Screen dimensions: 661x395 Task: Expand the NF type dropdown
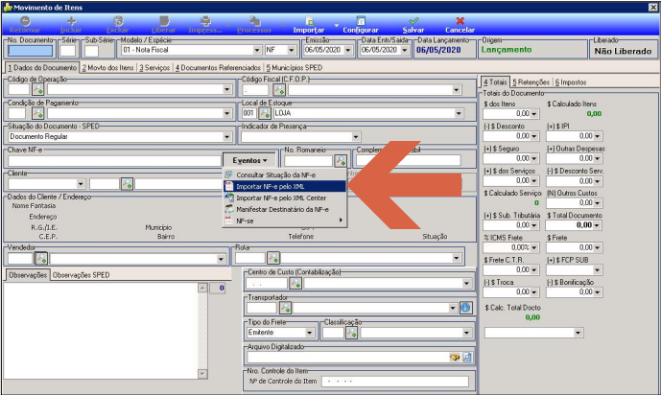(292, 50)
